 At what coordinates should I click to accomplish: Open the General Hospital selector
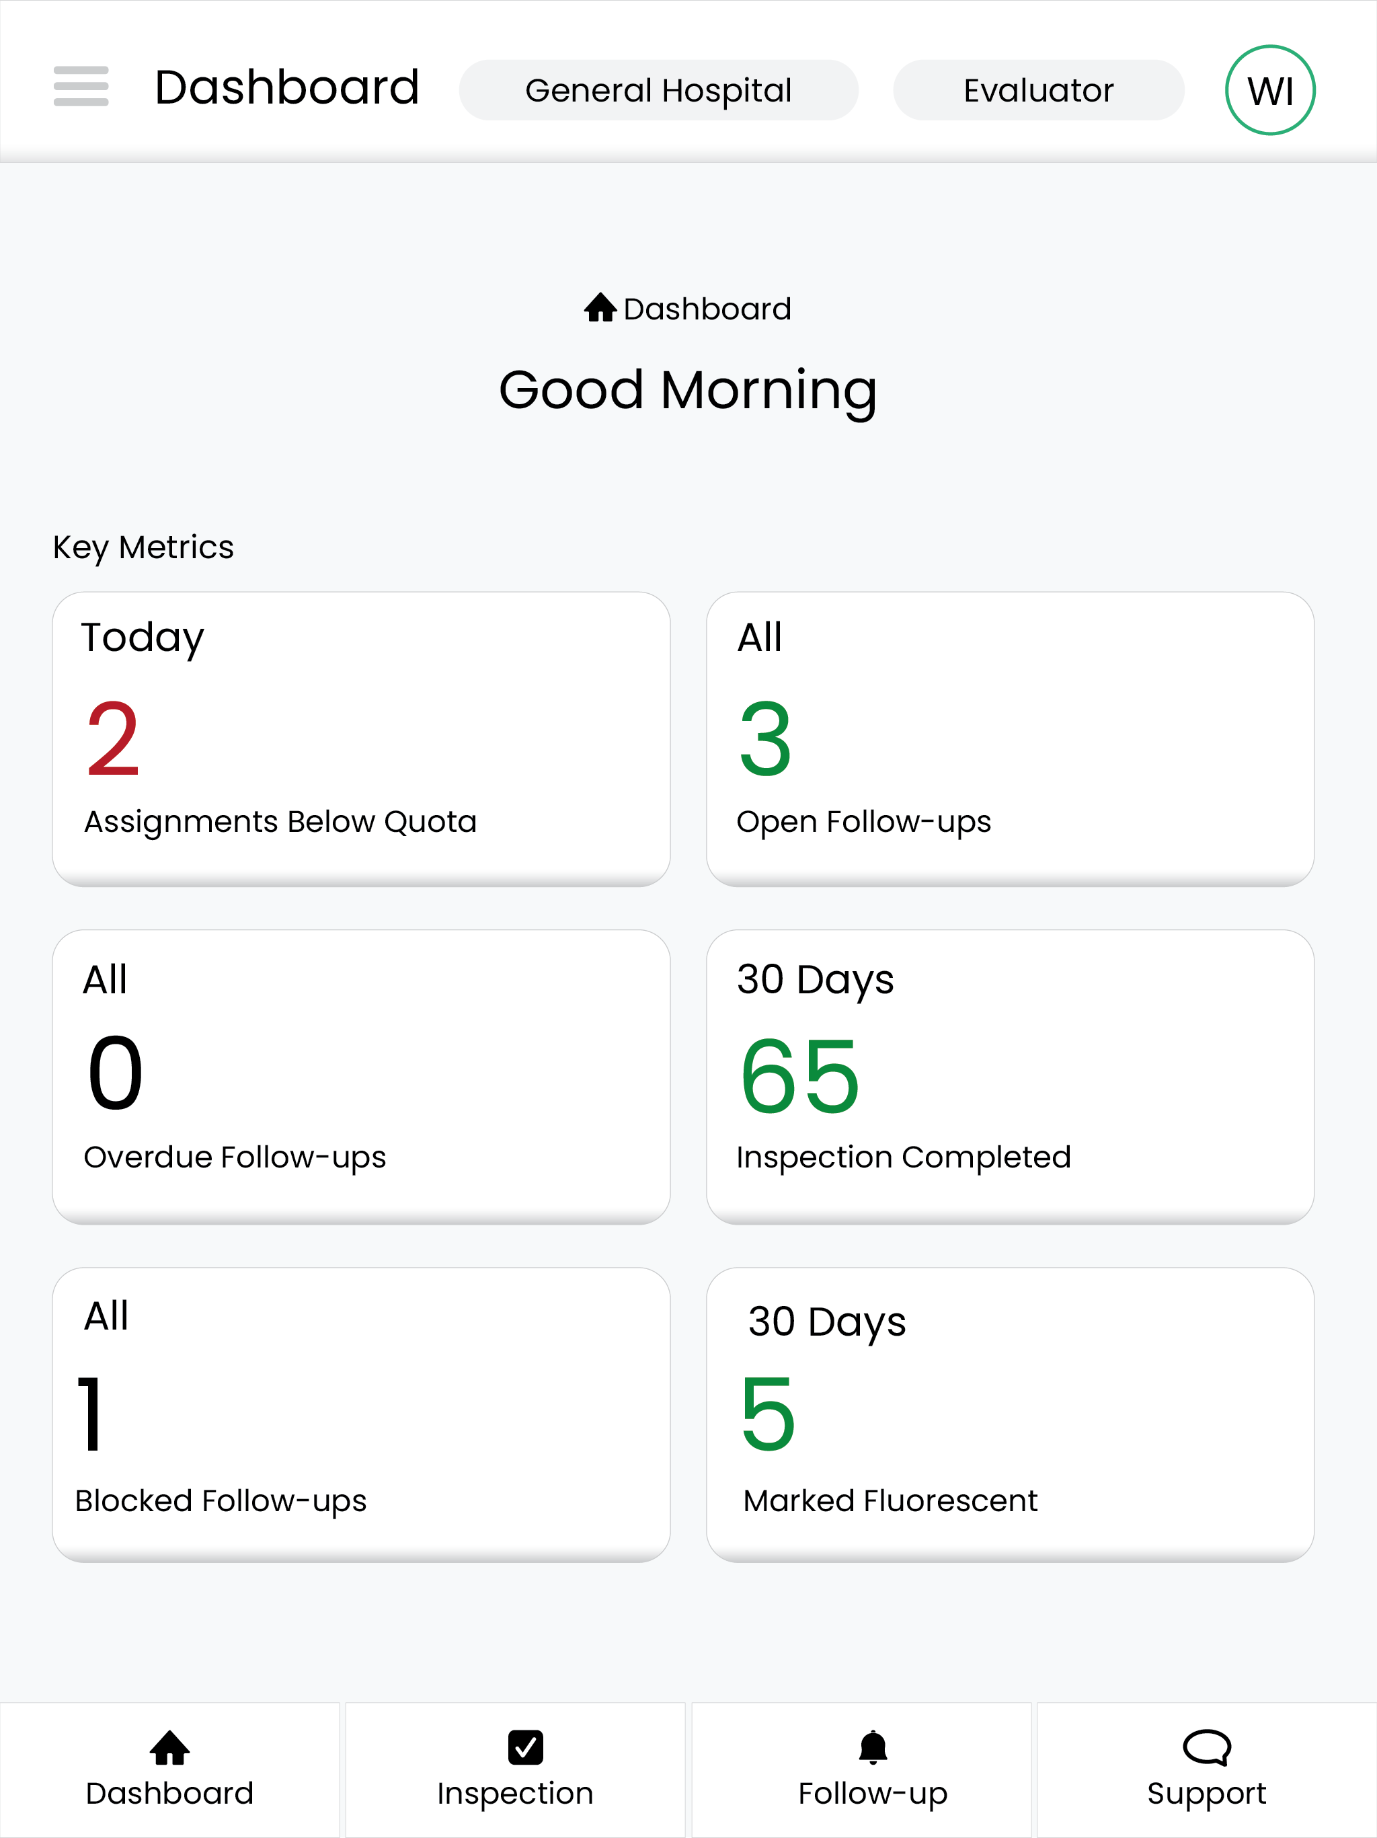pos(659,89)
